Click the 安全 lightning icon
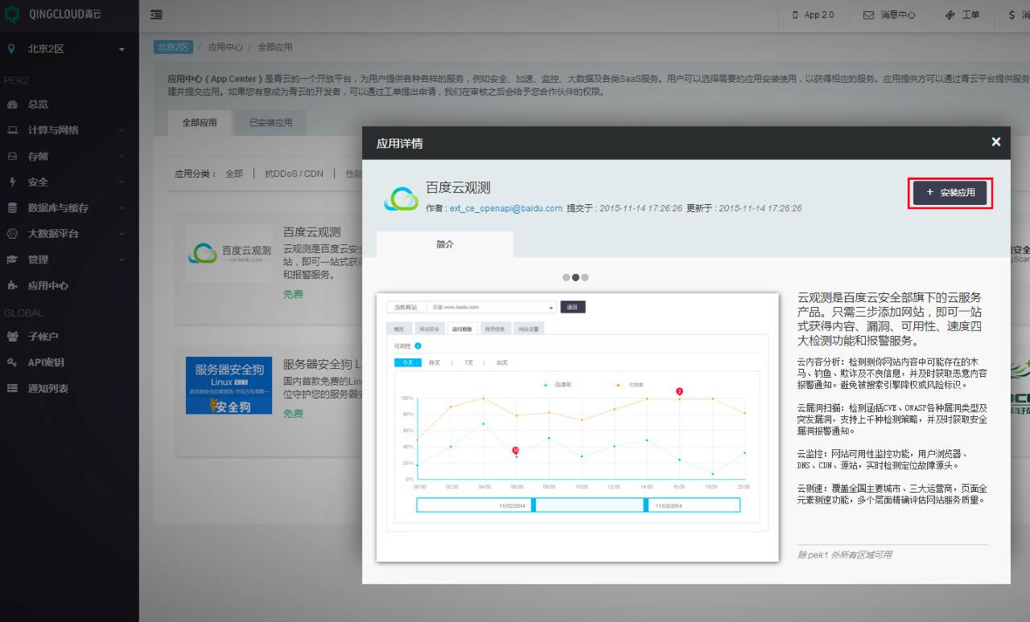The width and height of the screenshot is (1030, 622). click(x=12, y=182)
